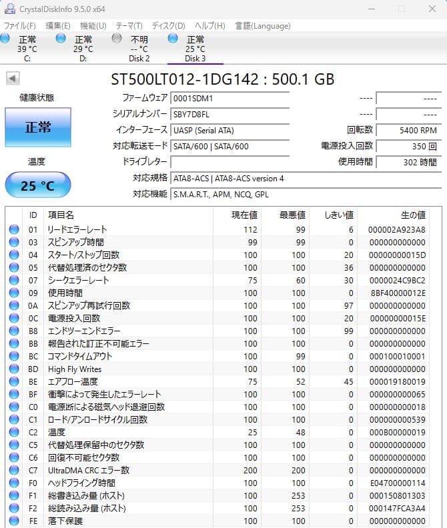Click status orb for F1 総書き込み量 (ホスト)
The width and height of the screenshot is (447, 528).
[x=14, y=495]
